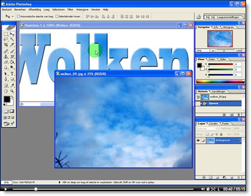Image resolution: width=251 pixels, height=196 pixels.
Task: Open the Kleur panel options menu
Action: 243,59
